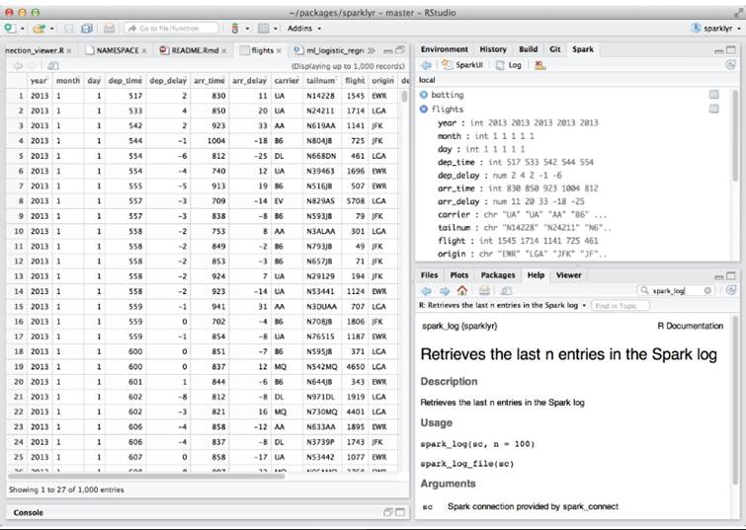Refresh the Spark connection pane
746x530 pixels.
[729, 64]
